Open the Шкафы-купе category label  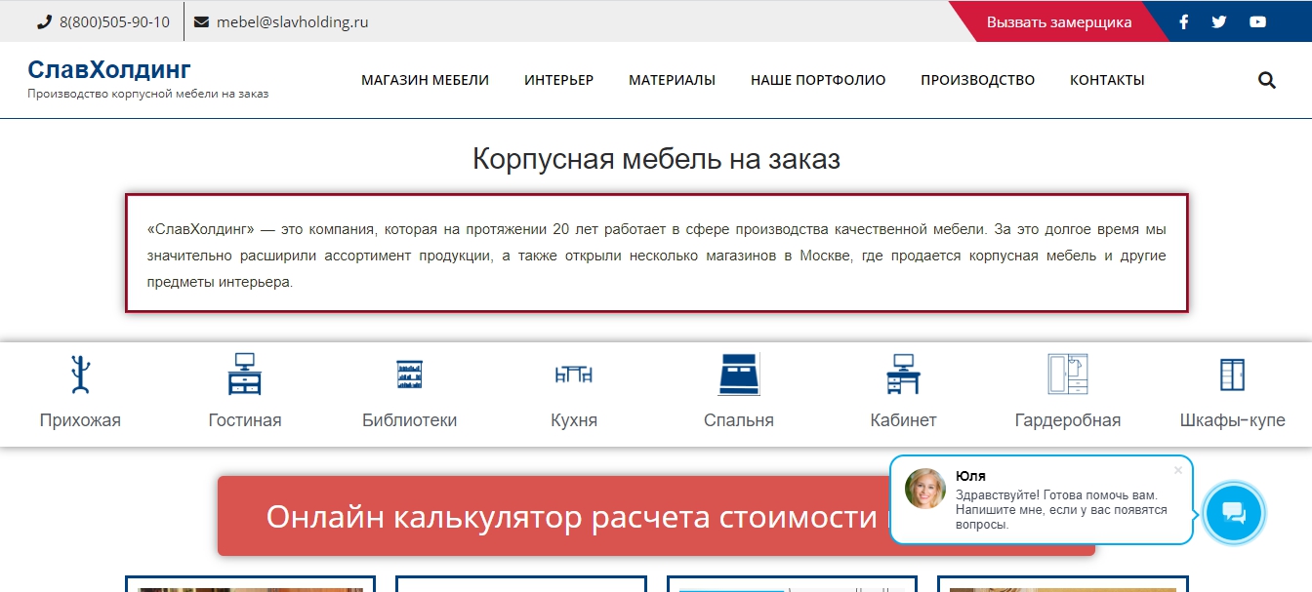[x=1233, y=420]
